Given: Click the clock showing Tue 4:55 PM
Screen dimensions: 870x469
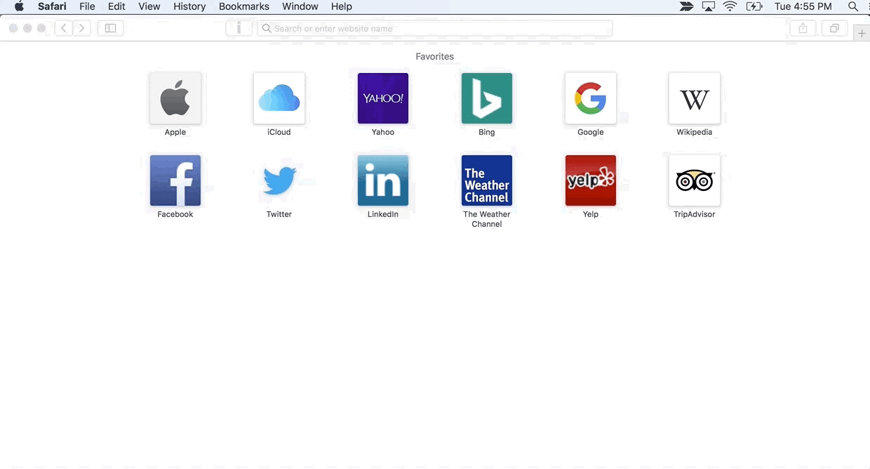Looking at the screenshot, I should pos(803,6).
